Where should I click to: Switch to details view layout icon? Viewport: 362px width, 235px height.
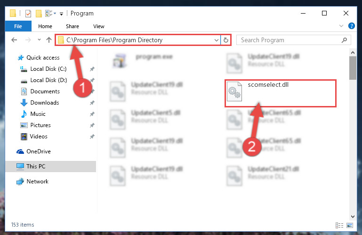[x=339, y=225]
